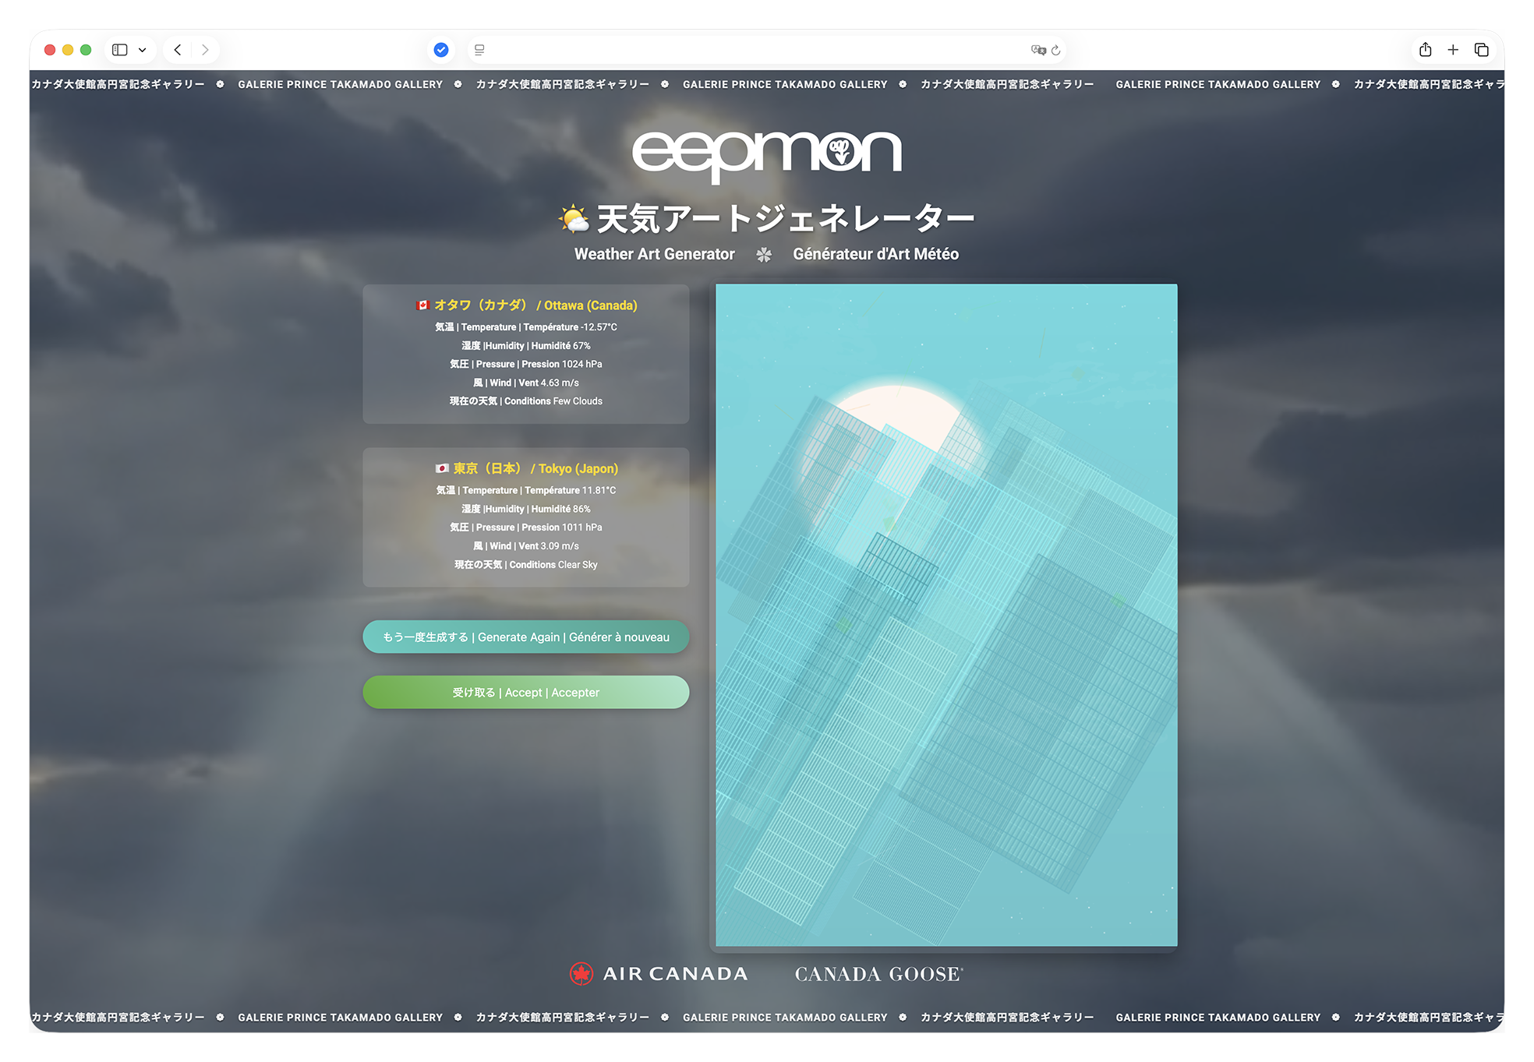Click the translate page icon

tap(1037, 50)
